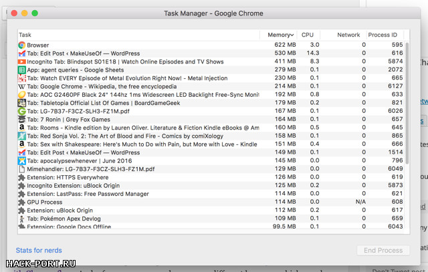The image size is (428, 272).
Task: Select 'Tab: 7 Ronin | Grey Fox Games' text
Action: [68, 120]
